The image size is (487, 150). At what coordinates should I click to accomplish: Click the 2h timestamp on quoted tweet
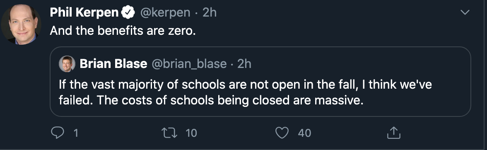[244, 64]
